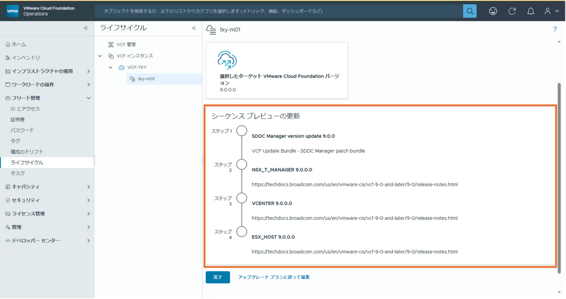The width and height of the screenshot is (566, 299).
Task: Click the tky-m01 header cloud icon
Action: click(211, 30)
